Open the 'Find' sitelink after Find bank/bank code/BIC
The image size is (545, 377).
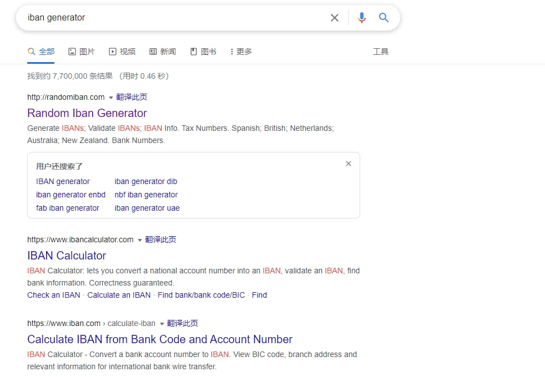click(259, 295)
